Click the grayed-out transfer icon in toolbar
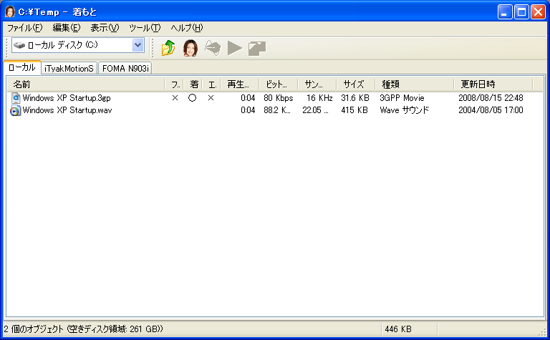This screenshot has height=340, width=550. tap(213, 48)
